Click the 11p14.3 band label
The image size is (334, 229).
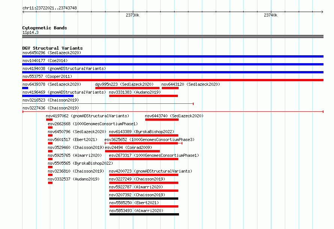tap(30, 32)
